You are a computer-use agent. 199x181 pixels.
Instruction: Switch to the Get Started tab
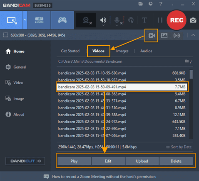click(x=70, y=51)
